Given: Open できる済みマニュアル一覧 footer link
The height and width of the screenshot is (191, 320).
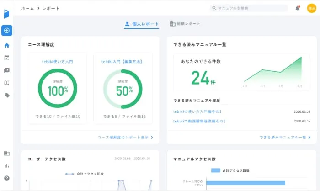Looking at the screenshot, I should (283, 138).
